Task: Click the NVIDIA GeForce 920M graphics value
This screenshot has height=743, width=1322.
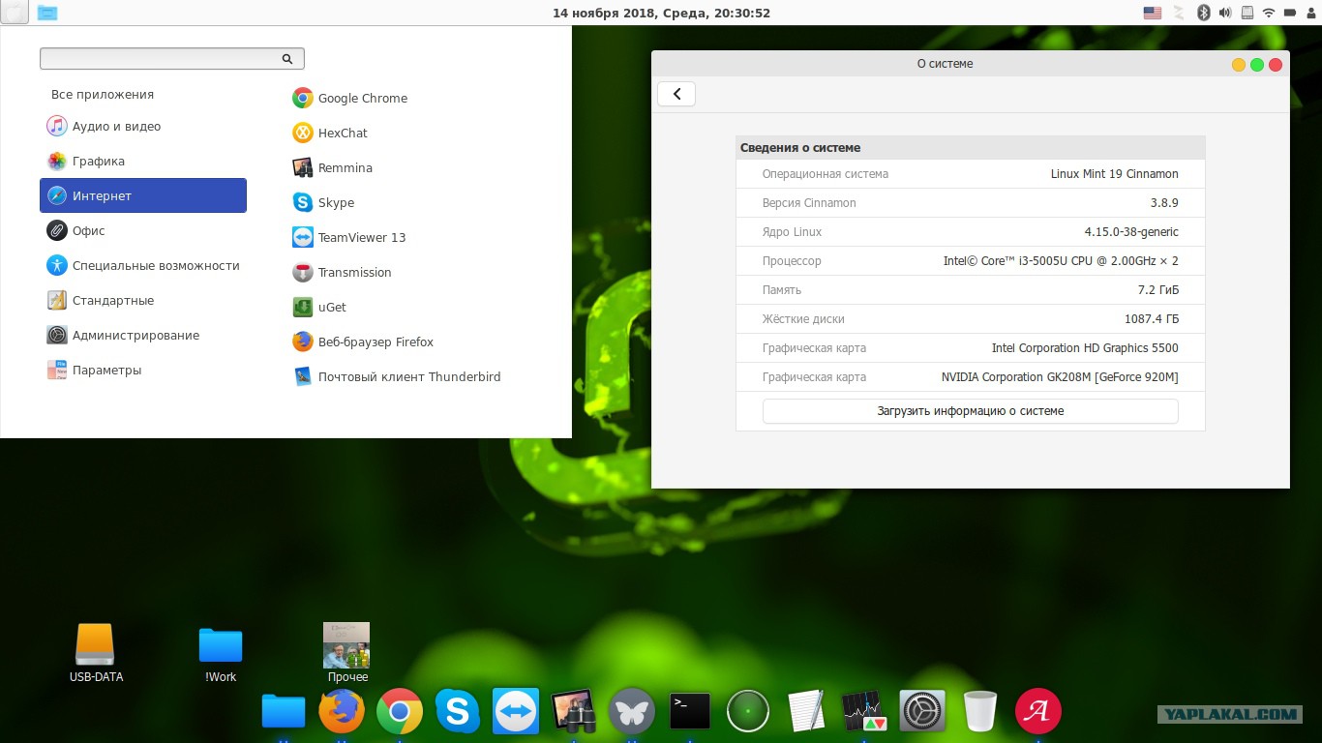Action: [x=1060, y=377]
